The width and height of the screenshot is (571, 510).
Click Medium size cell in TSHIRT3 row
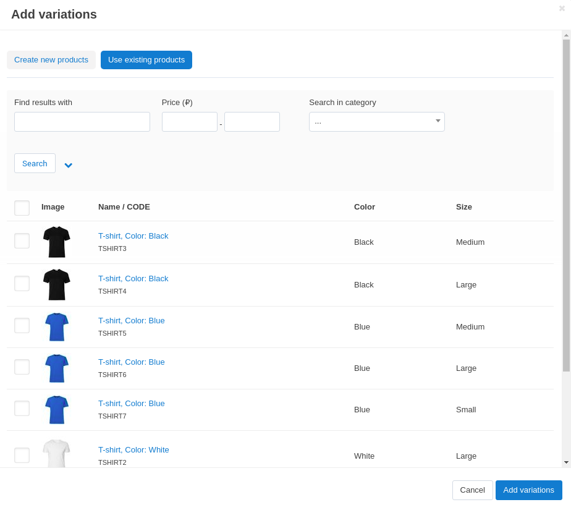point(470,242)
